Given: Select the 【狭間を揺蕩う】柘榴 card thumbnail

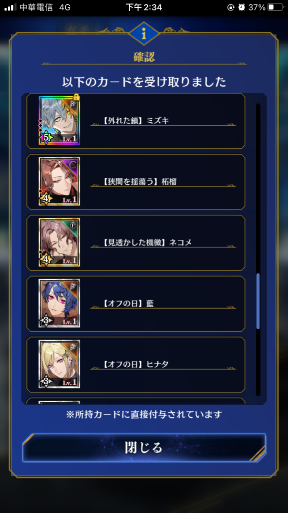Looking at the screenshot, I should 59,181.
